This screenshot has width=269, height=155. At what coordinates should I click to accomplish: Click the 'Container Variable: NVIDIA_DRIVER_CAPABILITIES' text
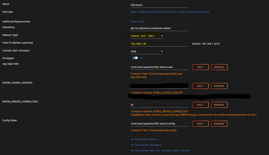click(x=159, y=111)
